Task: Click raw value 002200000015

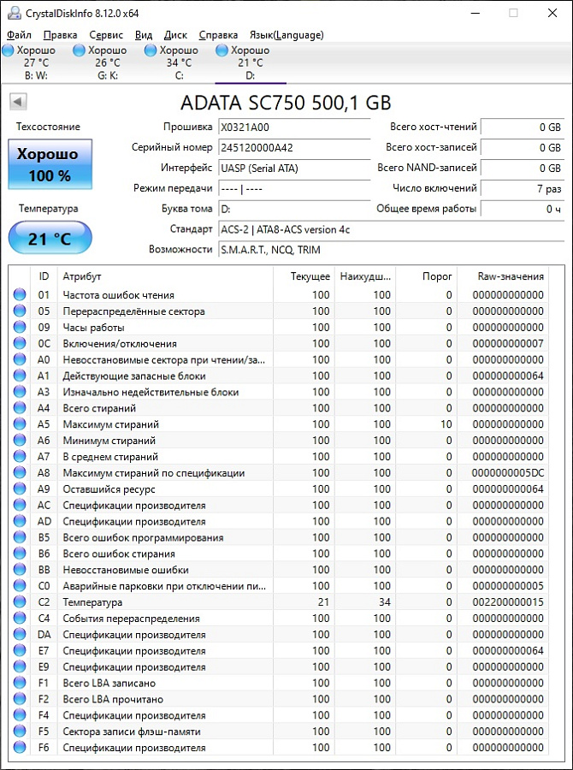Action: (508, 602)
